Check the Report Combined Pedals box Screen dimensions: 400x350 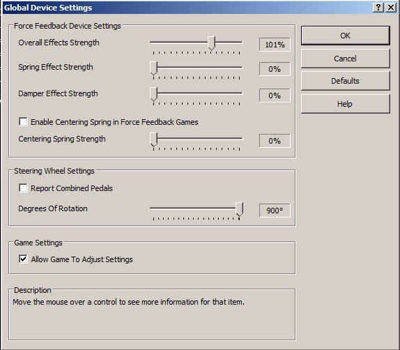[x=23, y=188]
